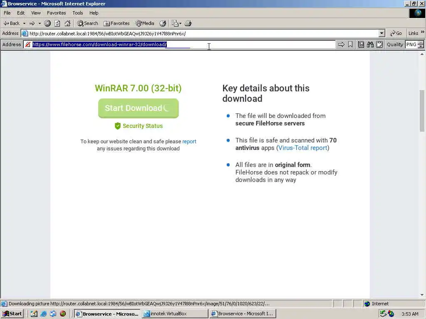Expand the IE address bar dropdown
426x319 pixels.
(x=382, y=33)
